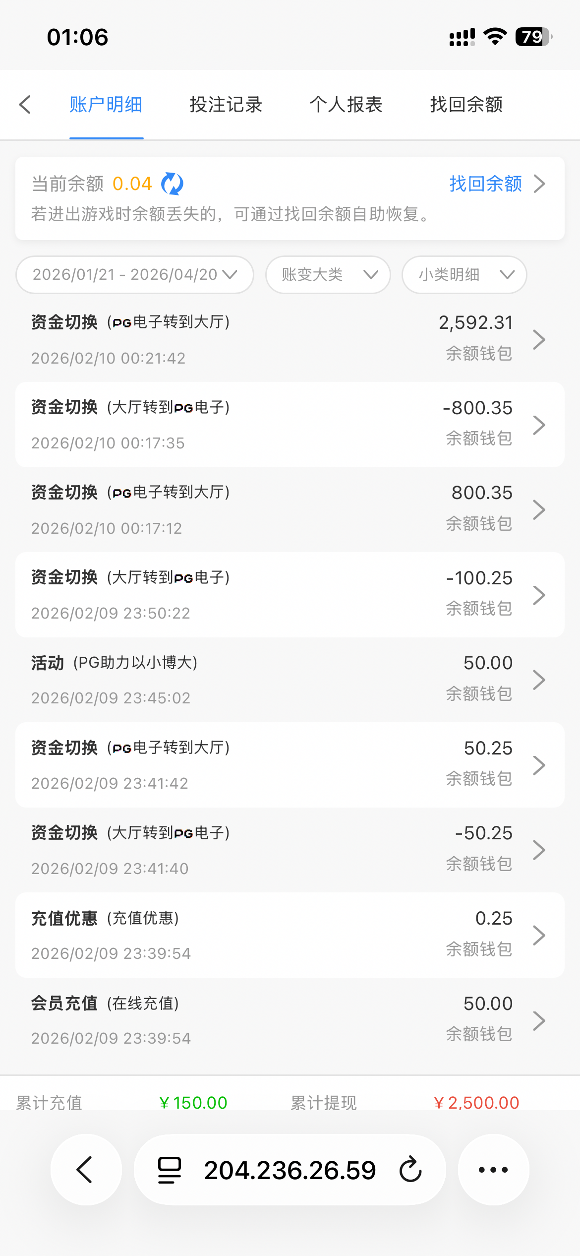Viewport: 580px width, 1256px height.
Task: Switch to 投注记录 tab
Action: tap(226, 105)
